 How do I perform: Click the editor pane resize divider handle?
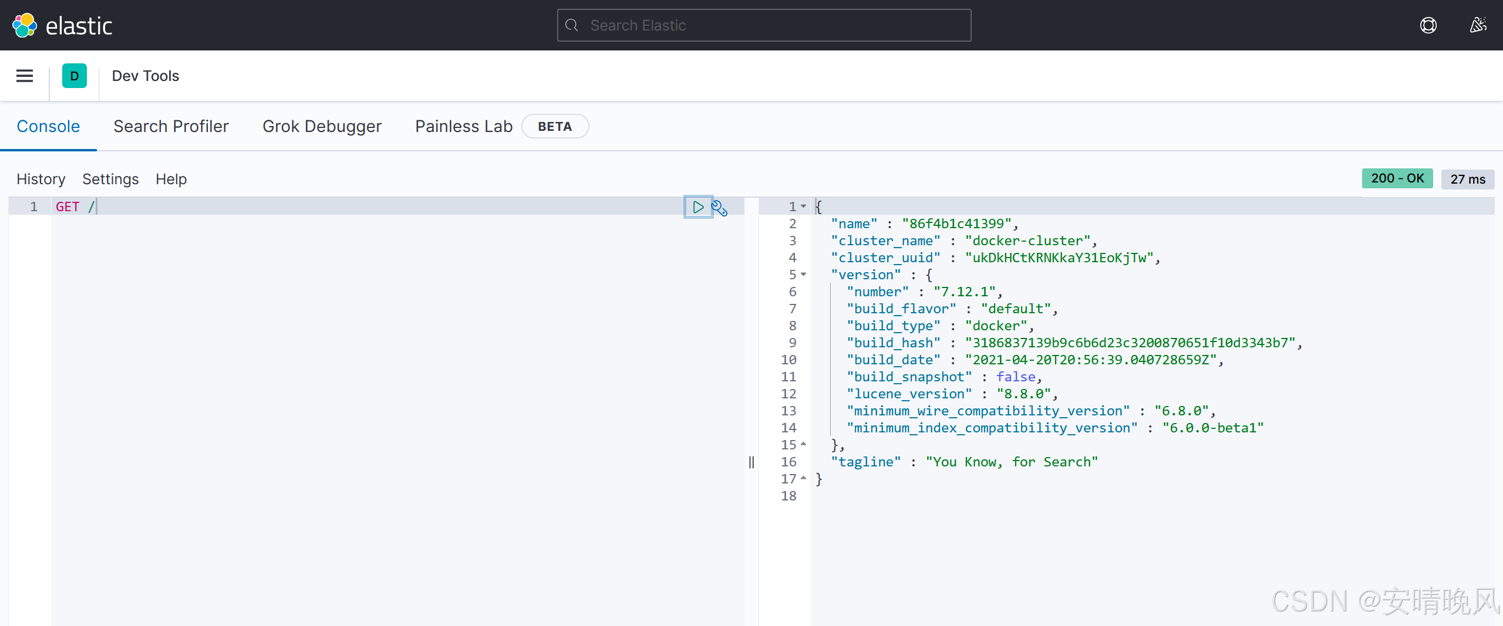click(x=751, y=462)
